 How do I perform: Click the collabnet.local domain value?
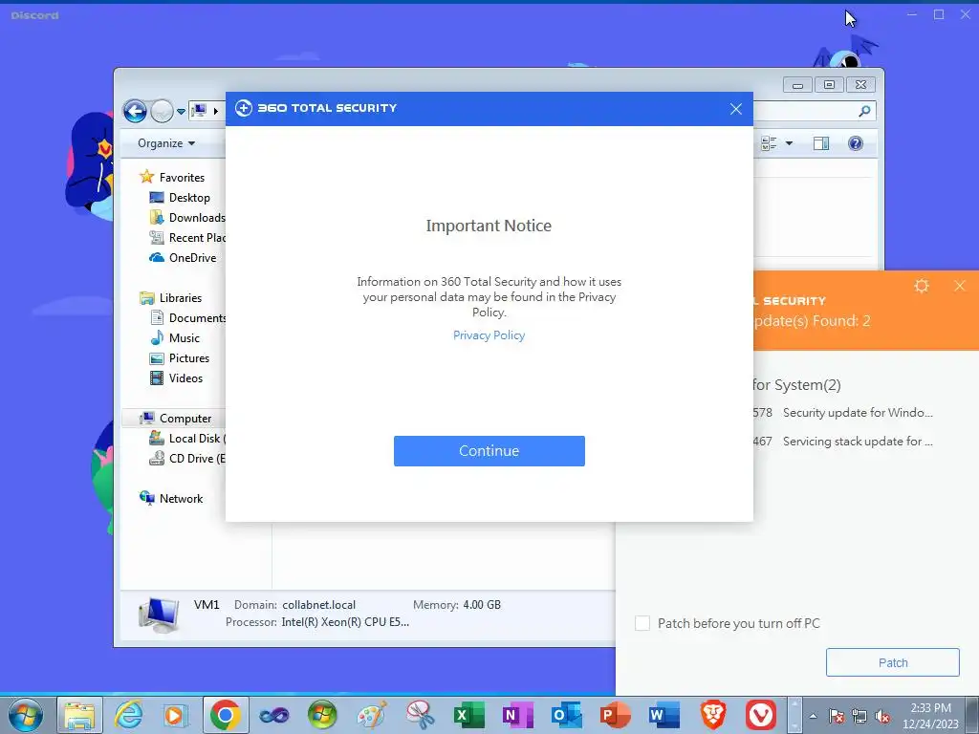[319, 605]
